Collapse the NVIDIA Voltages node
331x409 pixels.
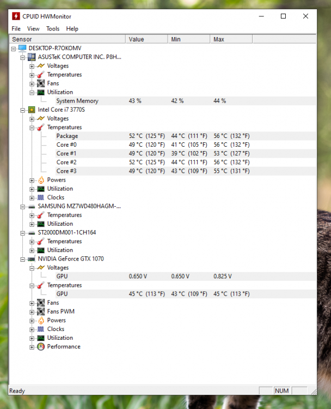tap(32, 268)
